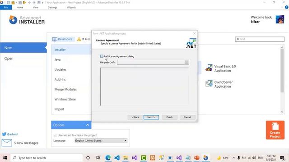Click the template list scrollbar down arrow

[282, 112]
